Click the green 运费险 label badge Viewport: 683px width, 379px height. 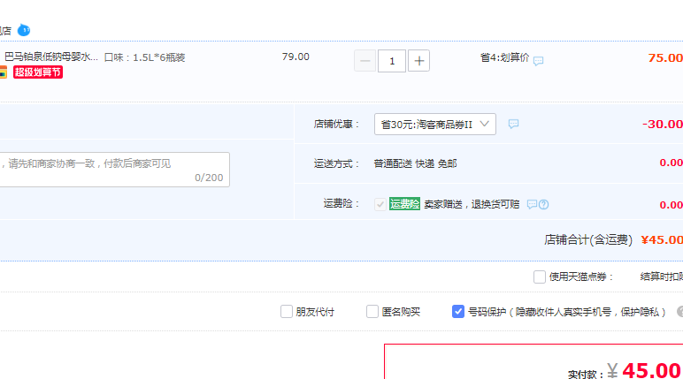click(x=404, y=204)
